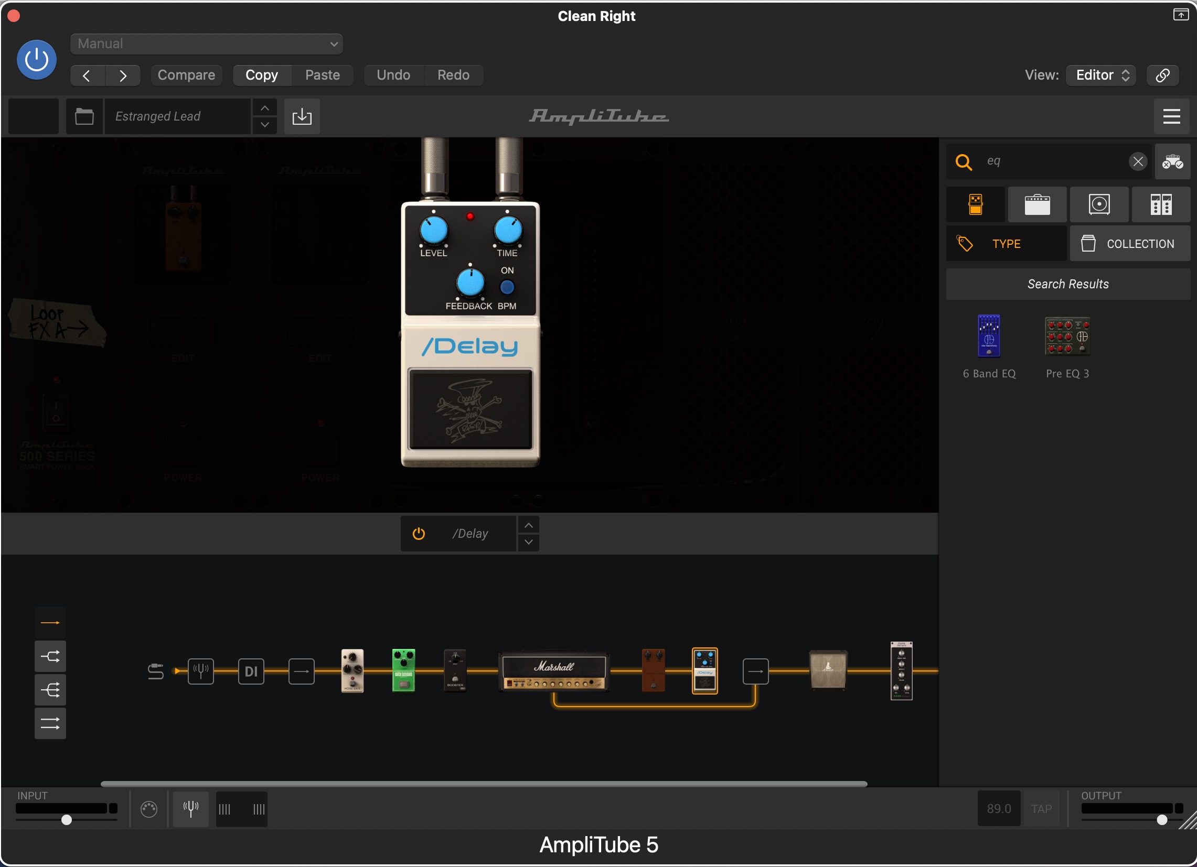Open the preset browser folder icon
1197x867 pixels.
[x=84, y=116]
